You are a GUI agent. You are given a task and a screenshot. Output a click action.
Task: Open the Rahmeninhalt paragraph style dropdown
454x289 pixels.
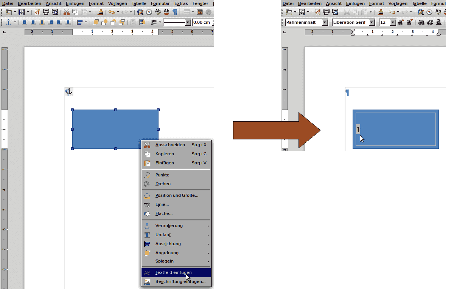tap(325, 22)
